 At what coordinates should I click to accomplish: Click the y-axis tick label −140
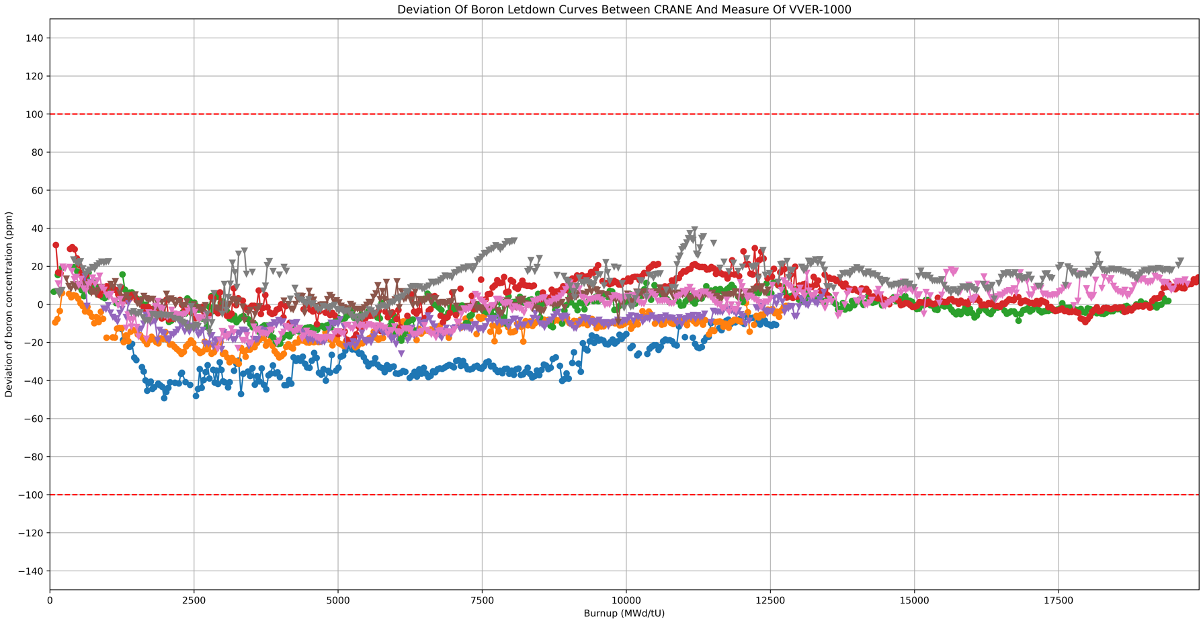(x=31, y=571)
